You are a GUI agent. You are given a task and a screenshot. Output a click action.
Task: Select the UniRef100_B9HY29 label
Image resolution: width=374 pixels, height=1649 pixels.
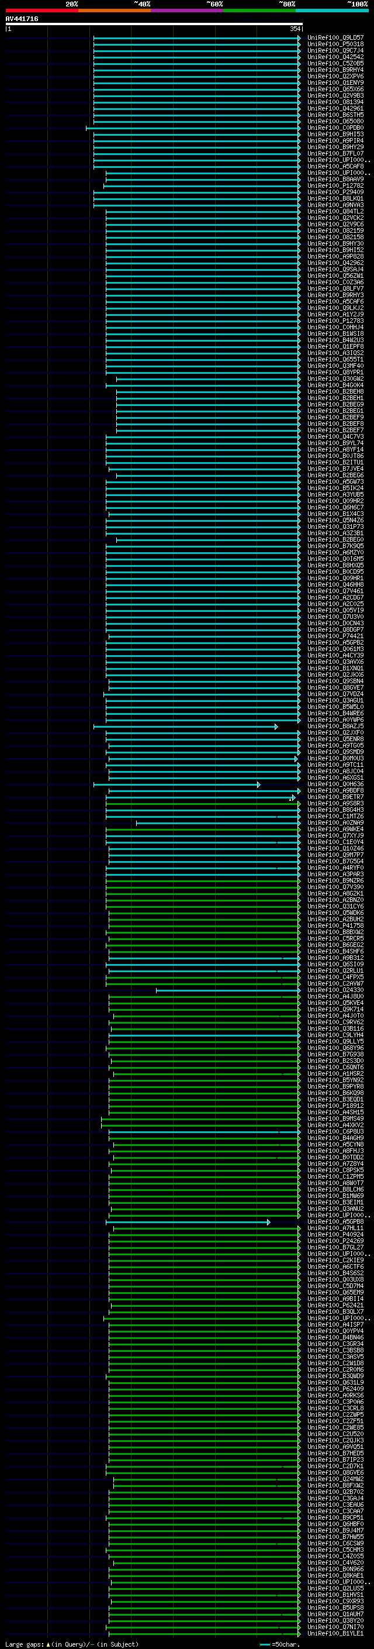click(x=335, y=147)
